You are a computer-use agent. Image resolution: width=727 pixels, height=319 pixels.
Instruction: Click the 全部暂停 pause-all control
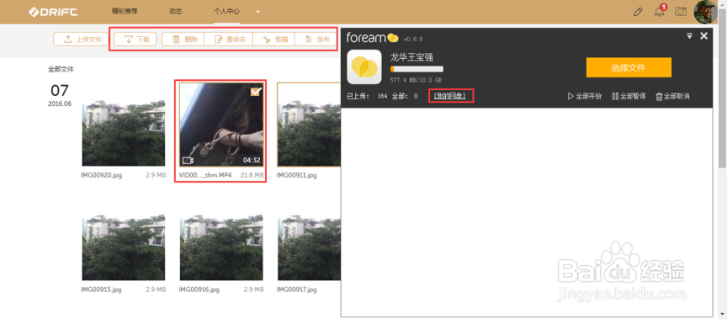tap(629, 97)
